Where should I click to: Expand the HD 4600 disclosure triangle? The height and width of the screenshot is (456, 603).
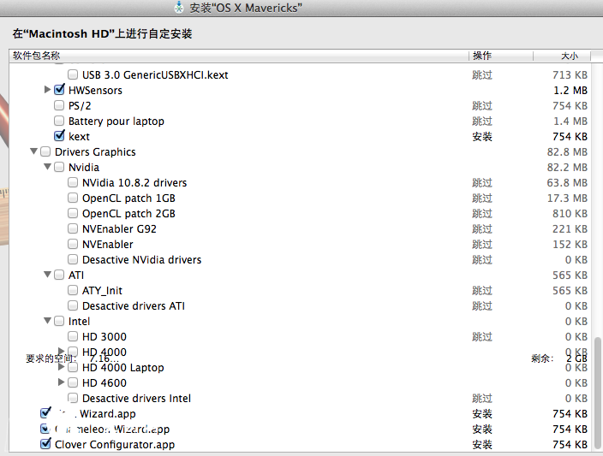(61, 382)
